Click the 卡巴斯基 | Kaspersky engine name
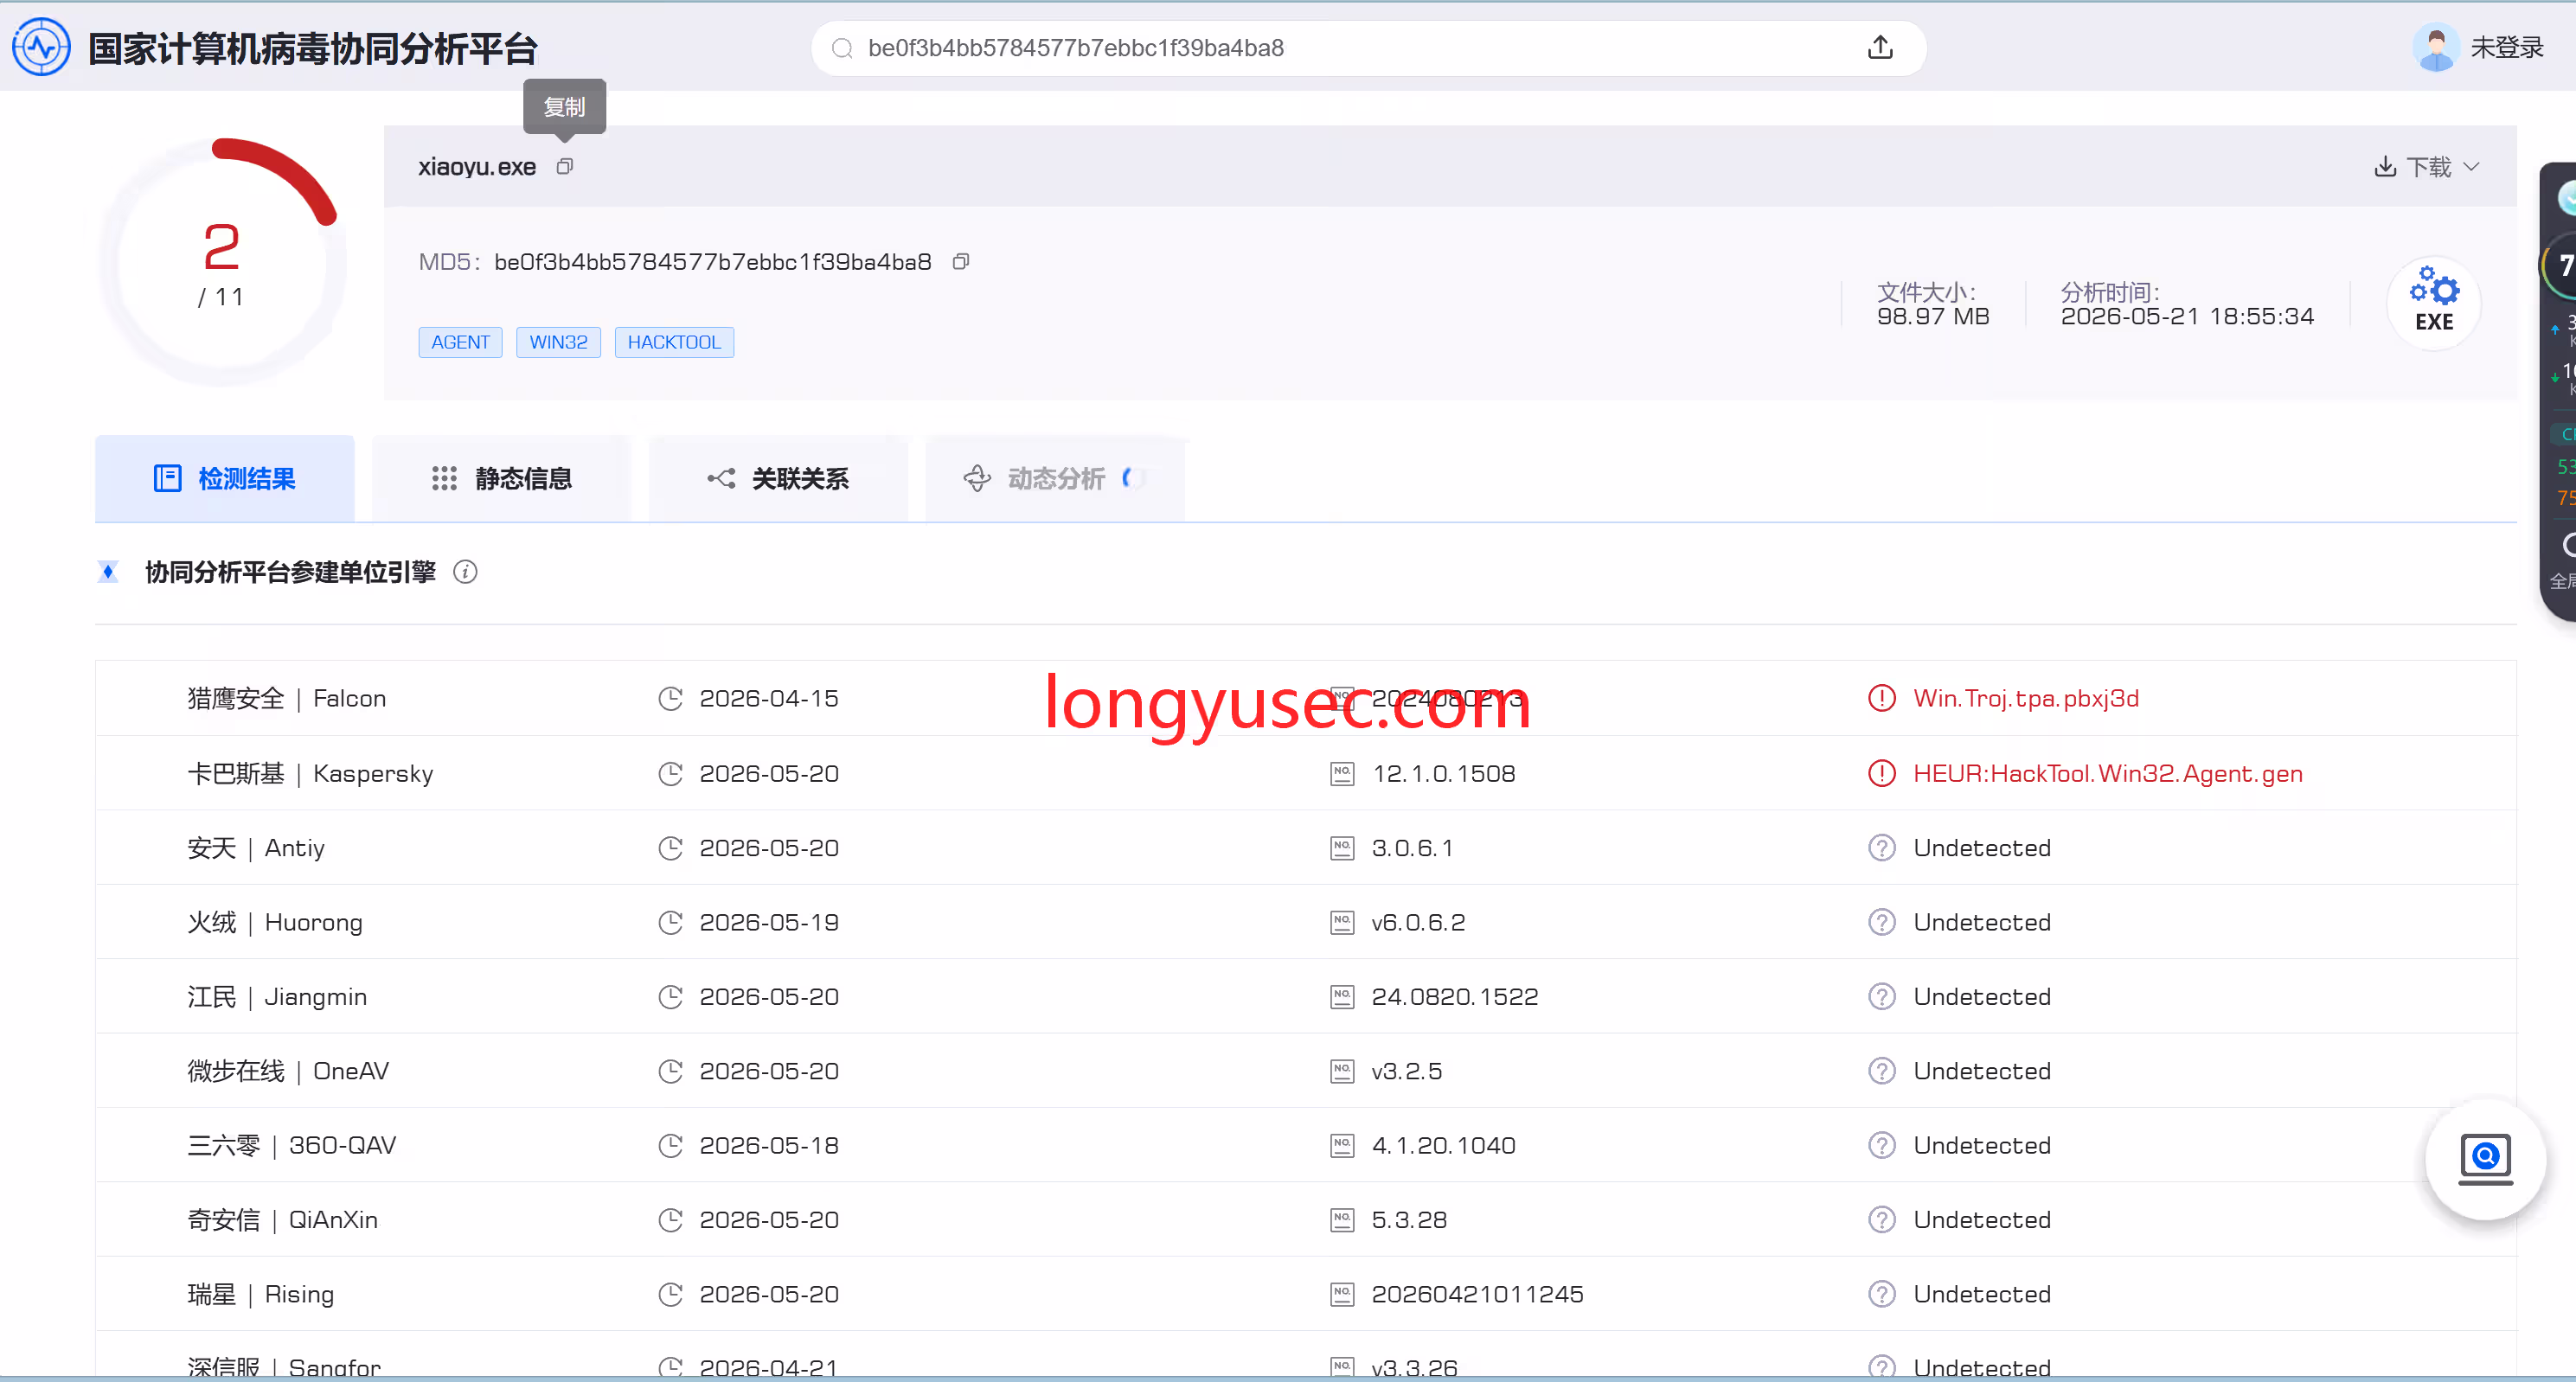 311,773
